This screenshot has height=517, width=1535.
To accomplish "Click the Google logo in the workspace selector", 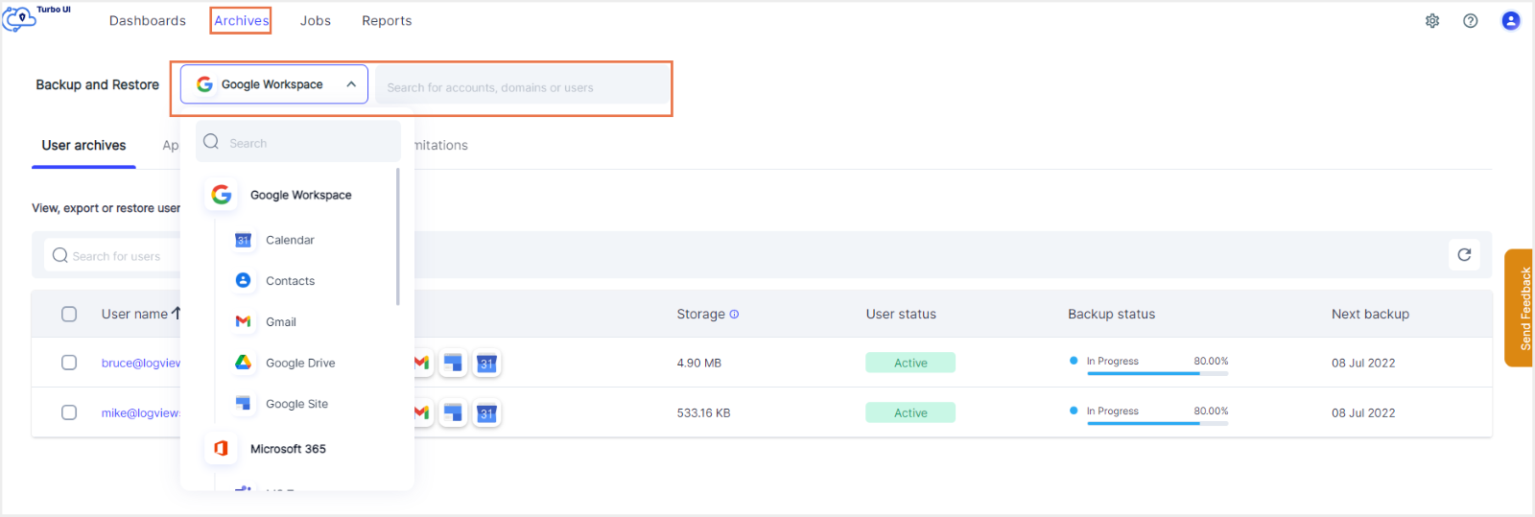I will [x=204, y=84].
